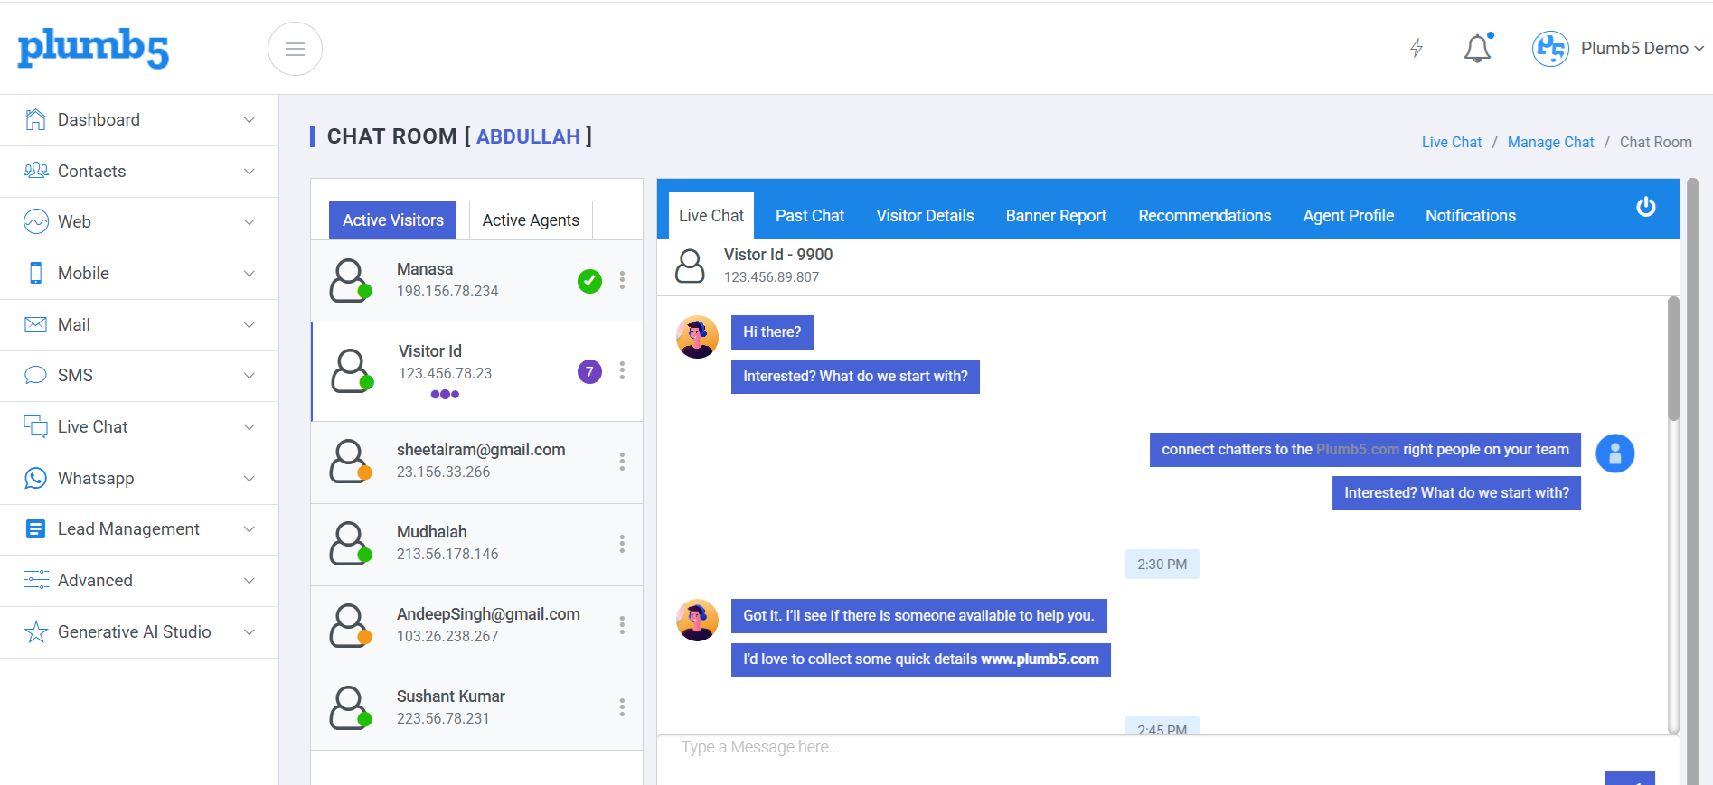Click the hamburger menu toggle button
This screenshot has height=785, width=1713.
[295, 49]
